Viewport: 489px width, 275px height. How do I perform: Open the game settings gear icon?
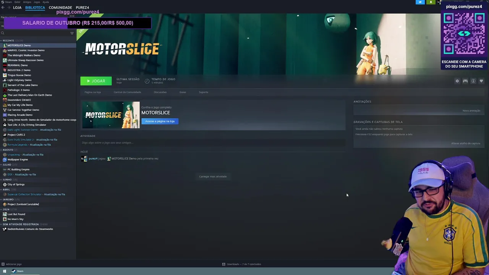tap(457, 81)
